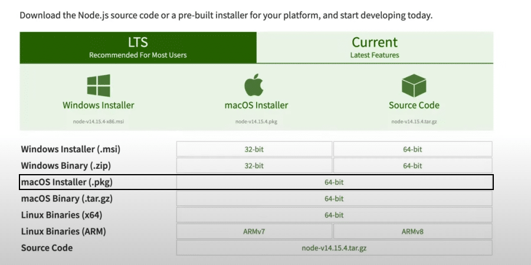Click node-v14.15.4-x86.msi file name
This screenshot has width=531, height=265.
click(x=99, y=122)
